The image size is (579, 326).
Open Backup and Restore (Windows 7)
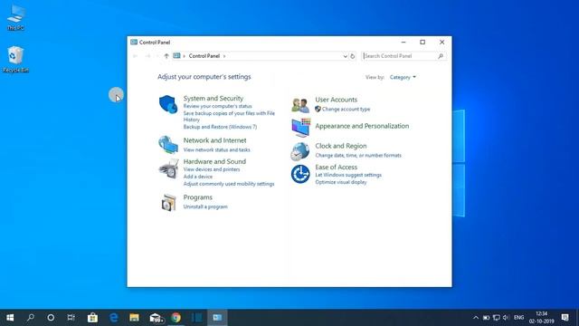point(220,127)
